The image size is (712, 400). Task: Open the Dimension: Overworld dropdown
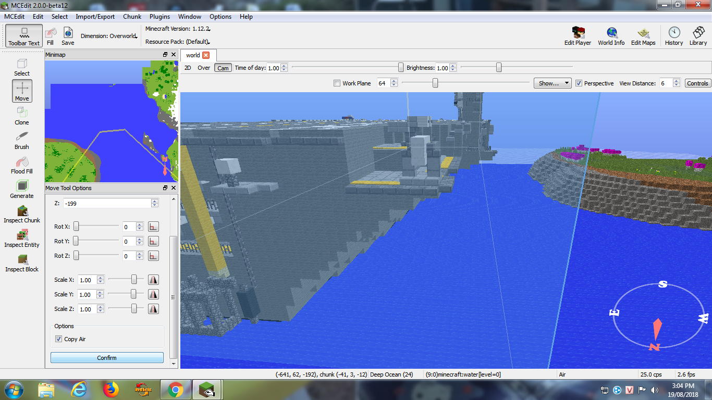coord(109,36)
